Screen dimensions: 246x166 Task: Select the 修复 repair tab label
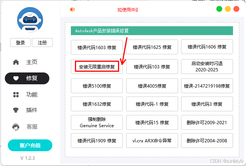(x=32, y=78)
